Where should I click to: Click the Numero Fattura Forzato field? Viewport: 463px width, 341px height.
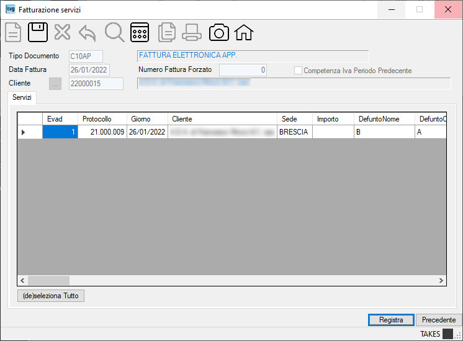pyautogui.click(x=243, y=70)
